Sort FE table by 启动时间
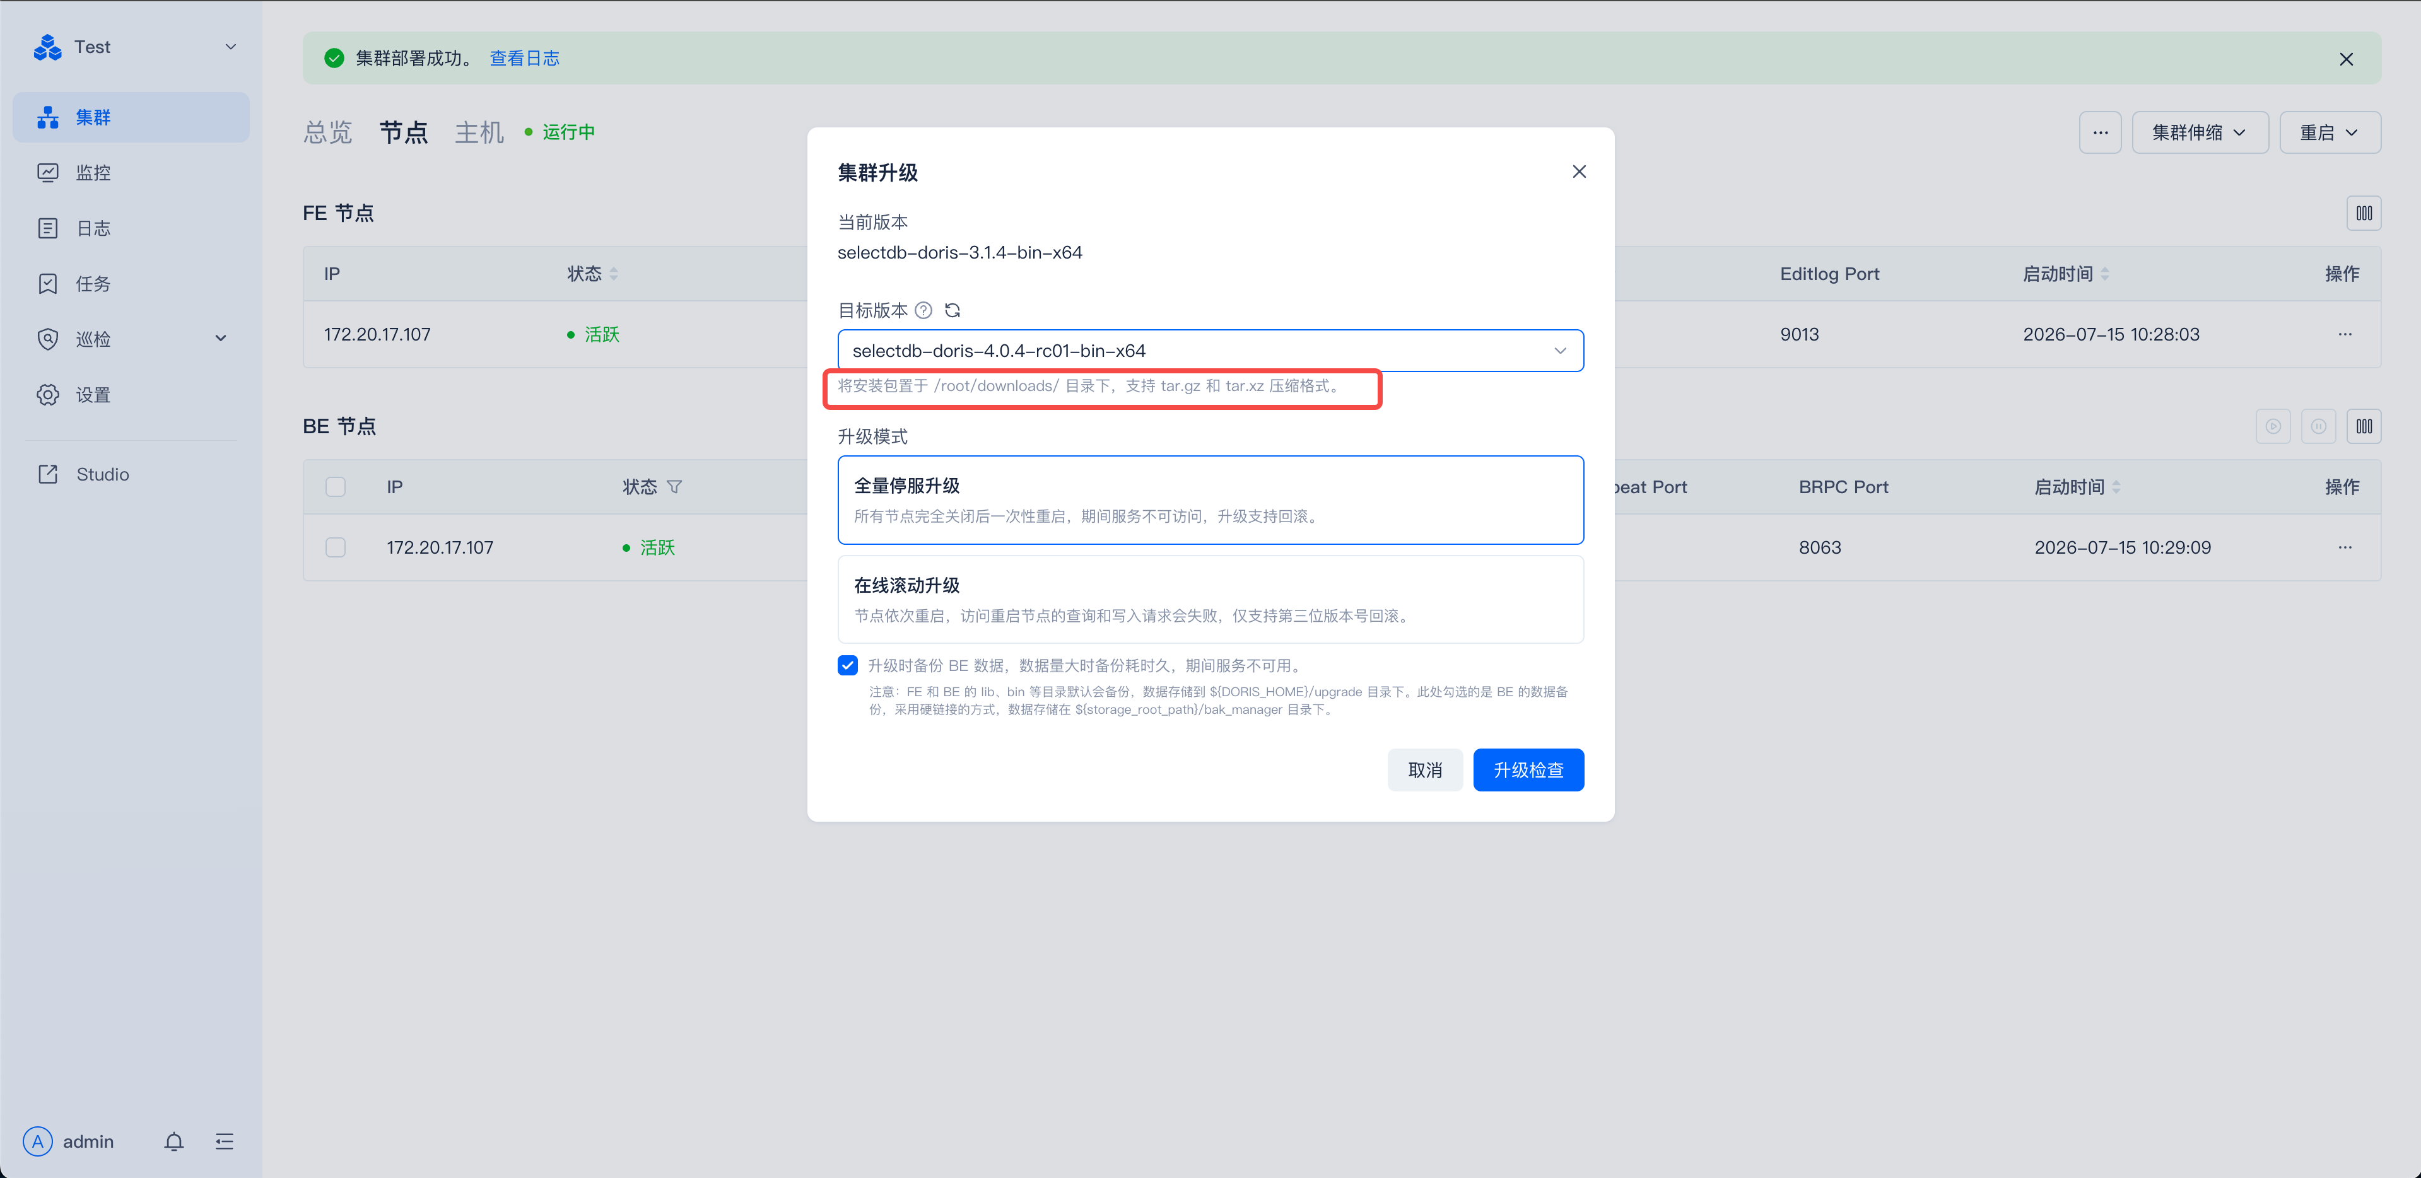Viewport: 2421px width, 1178px height. point(2105,274)
